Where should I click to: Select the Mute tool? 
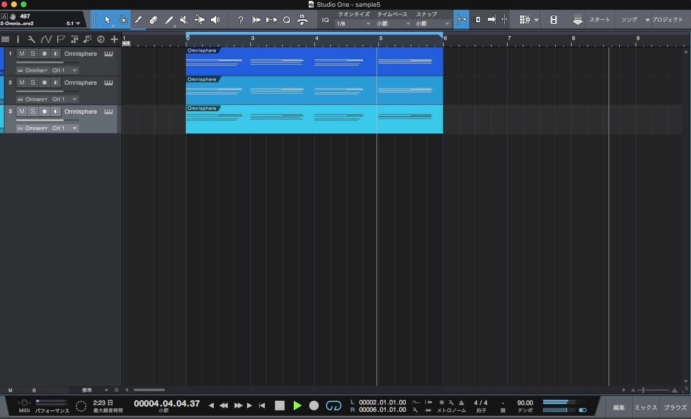pos(183,20)
